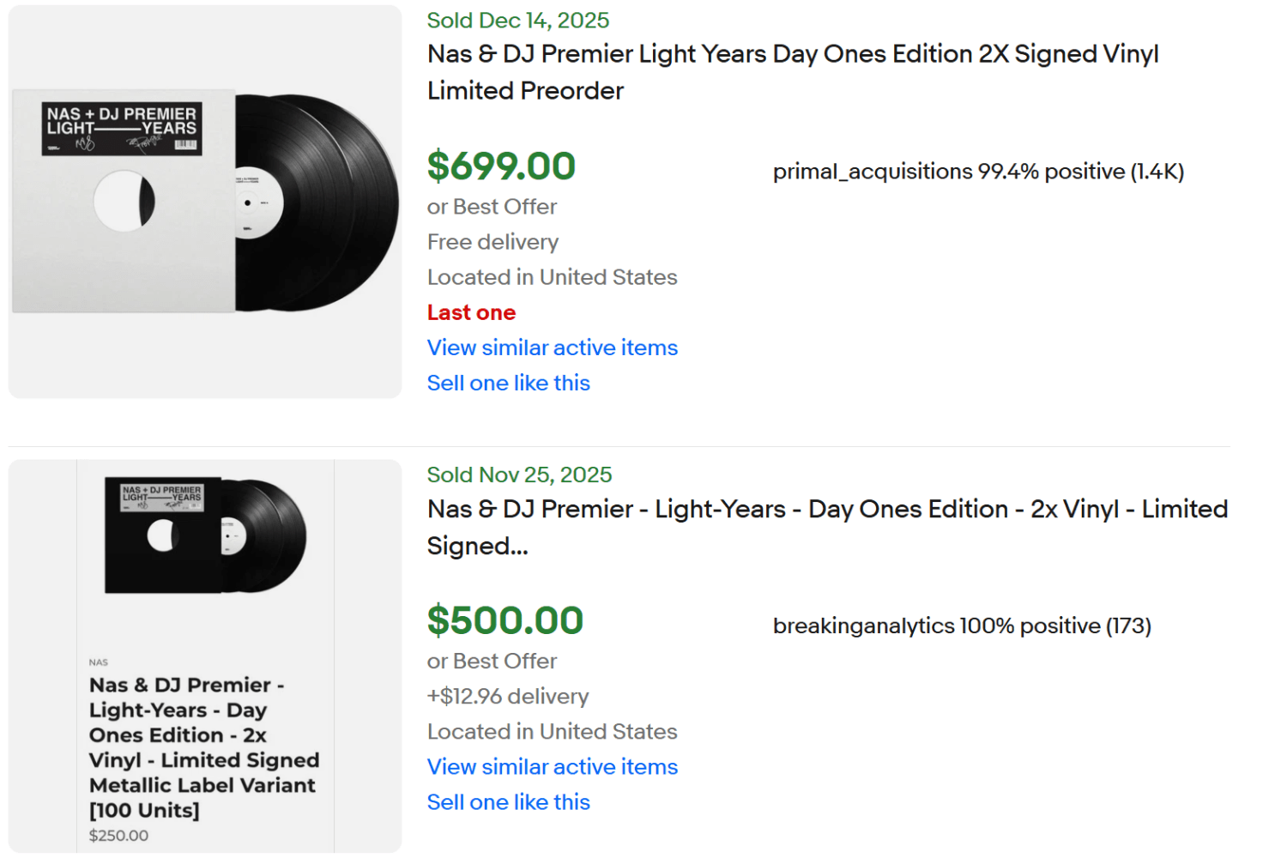1287x858 pixels.
Task: Click the +$12.96 delivery label
Action: coord(507,696)
